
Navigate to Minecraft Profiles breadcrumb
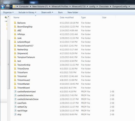pos(60,6)
